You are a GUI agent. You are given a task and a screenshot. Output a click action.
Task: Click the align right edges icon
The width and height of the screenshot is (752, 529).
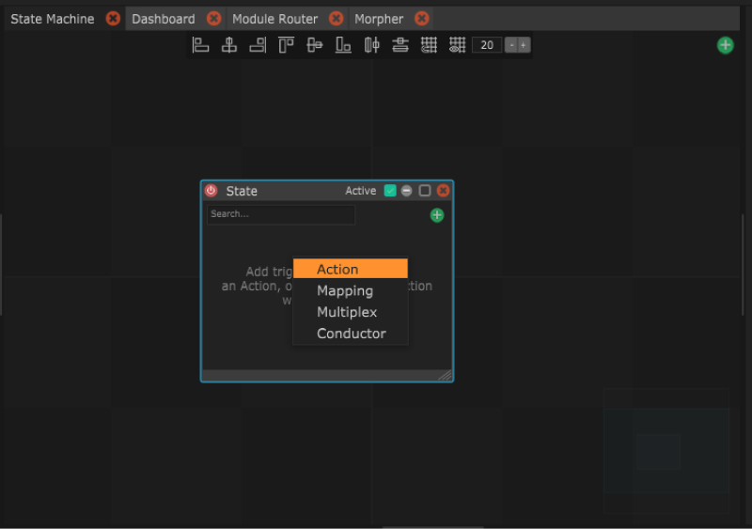tap(258, 45)
